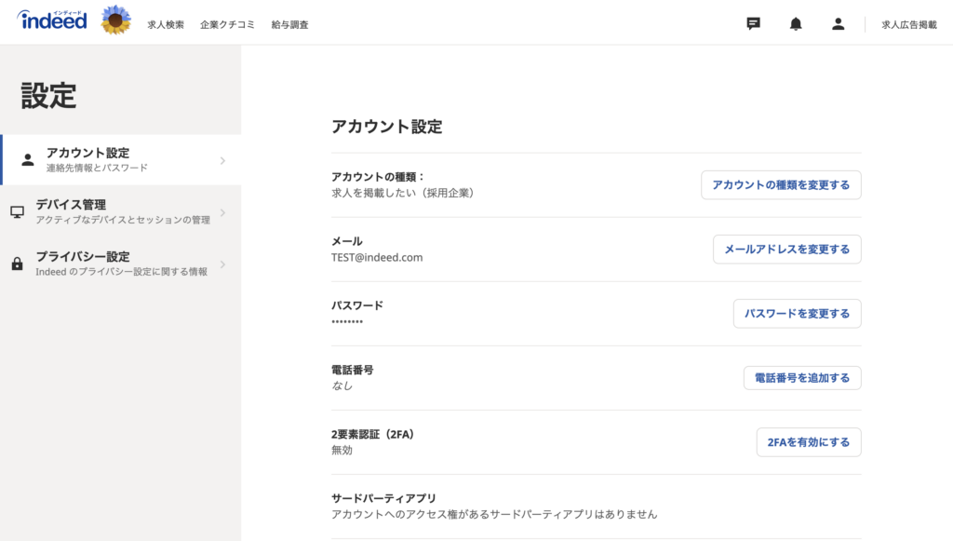This screenshot has height=541, width=953.
Task: Expand the アカウント設定 chevron arrow
Action: (x=222, y=160)
